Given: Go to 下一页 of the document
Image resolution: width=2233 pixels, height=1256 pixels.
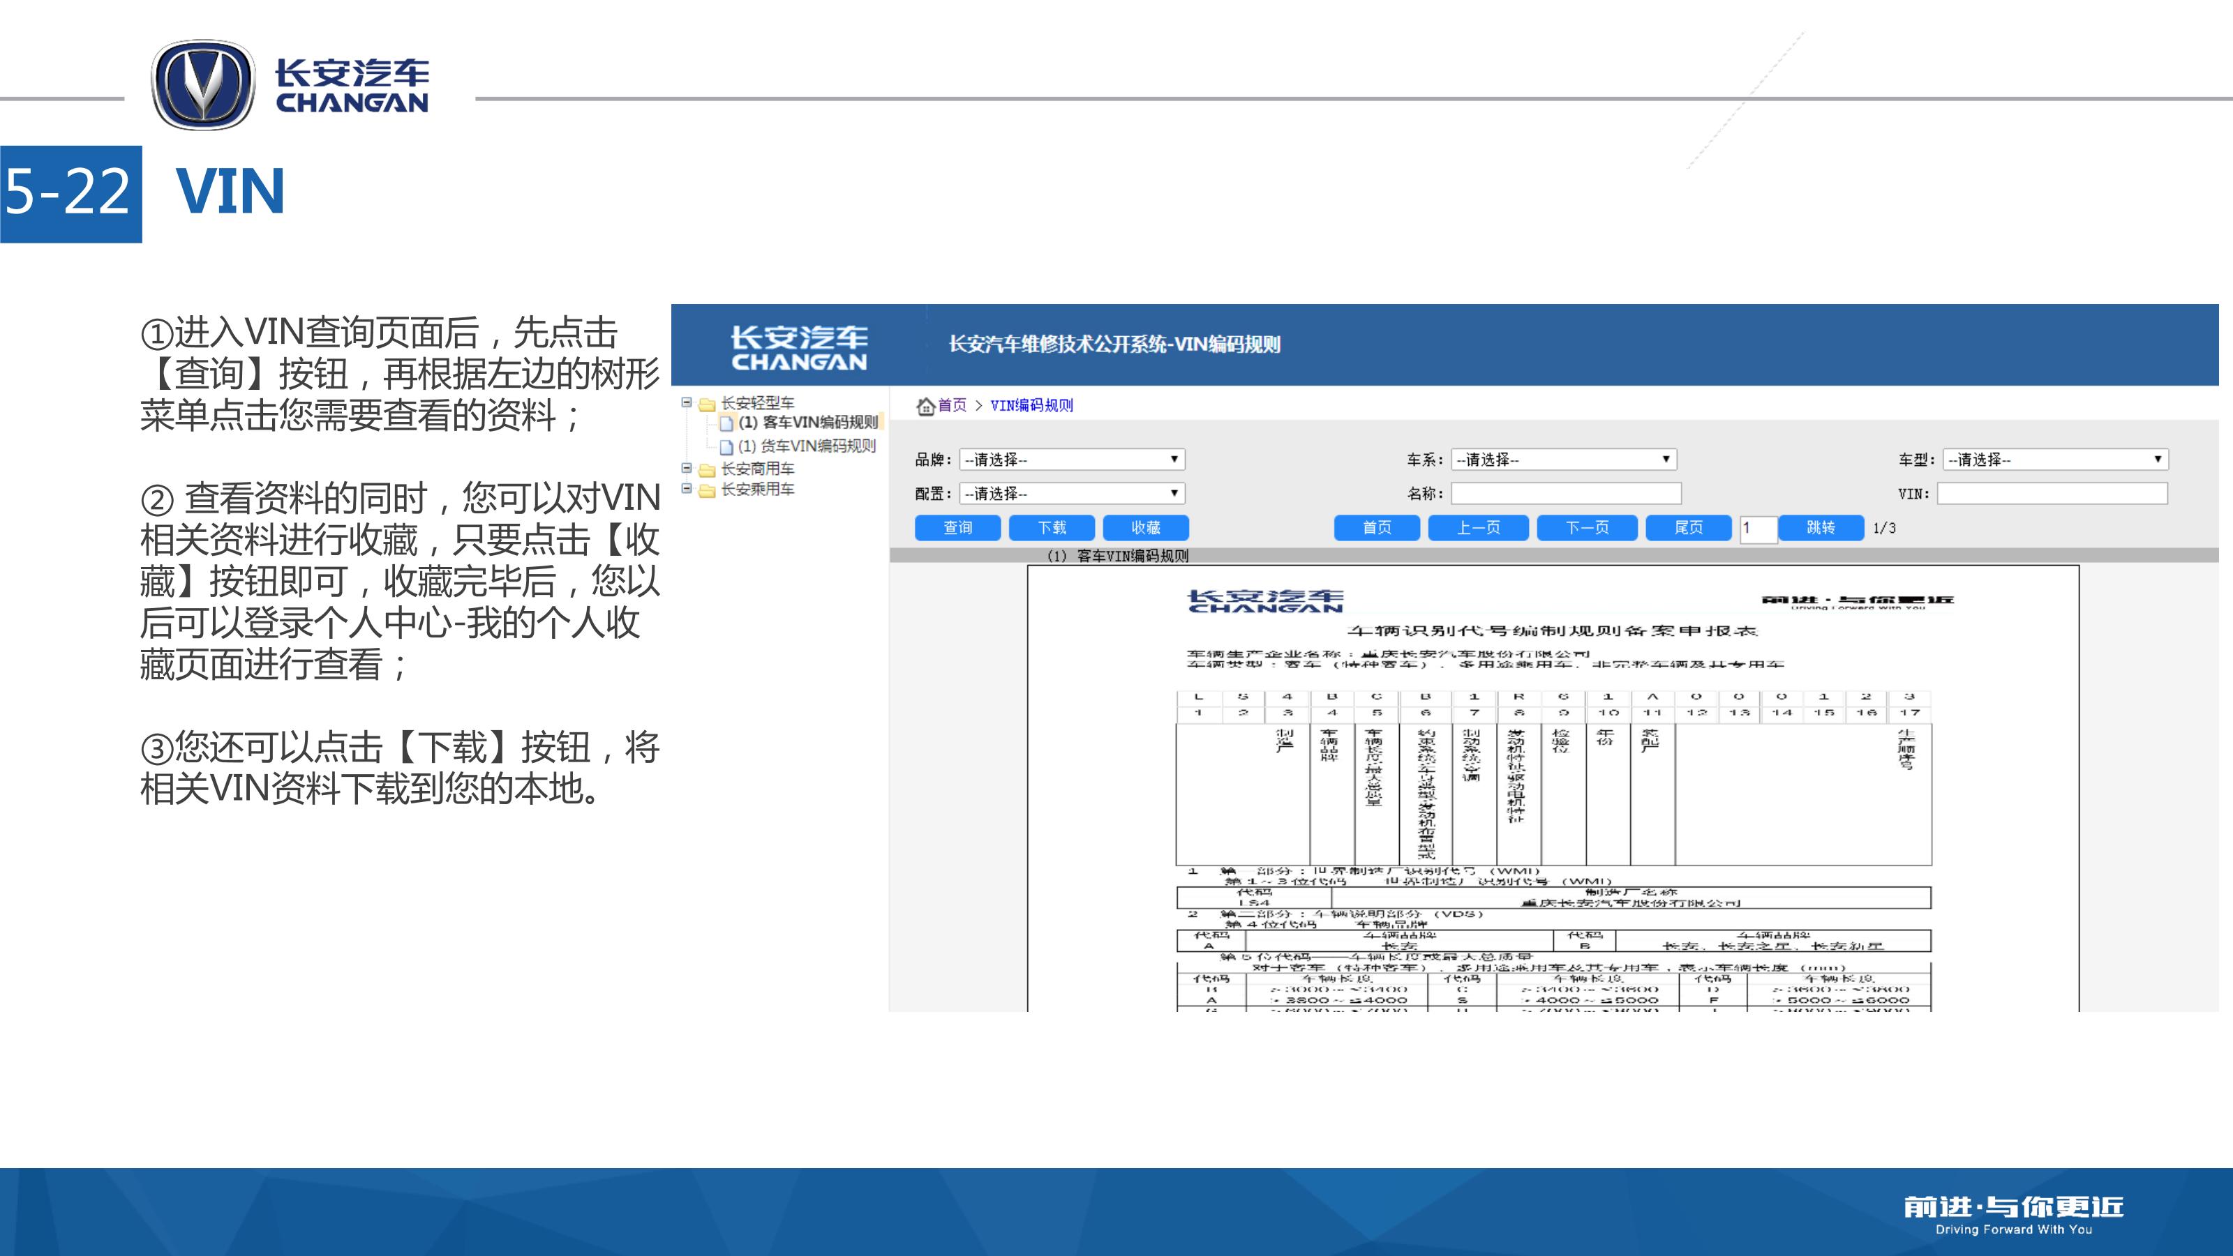Looking at the screenshot, I should click(x=1586, y=527).
